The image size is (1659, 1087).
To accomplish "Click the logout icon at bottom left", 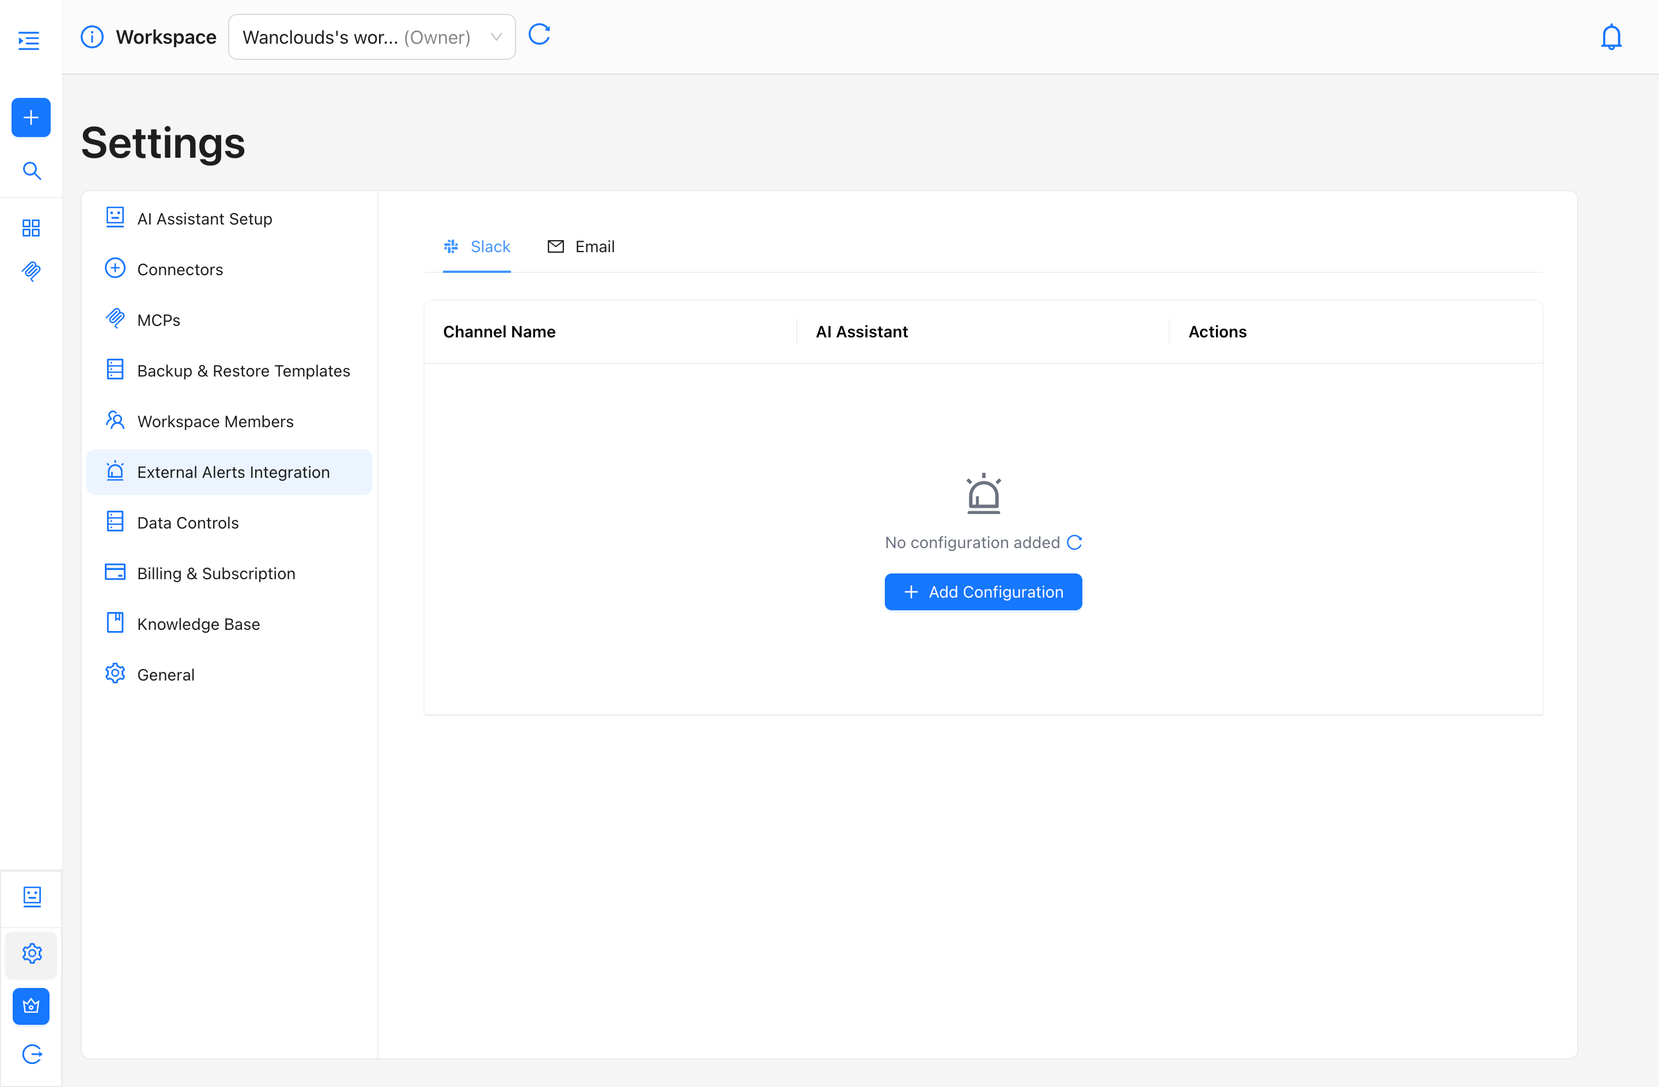I will [x=31, y=1054].
